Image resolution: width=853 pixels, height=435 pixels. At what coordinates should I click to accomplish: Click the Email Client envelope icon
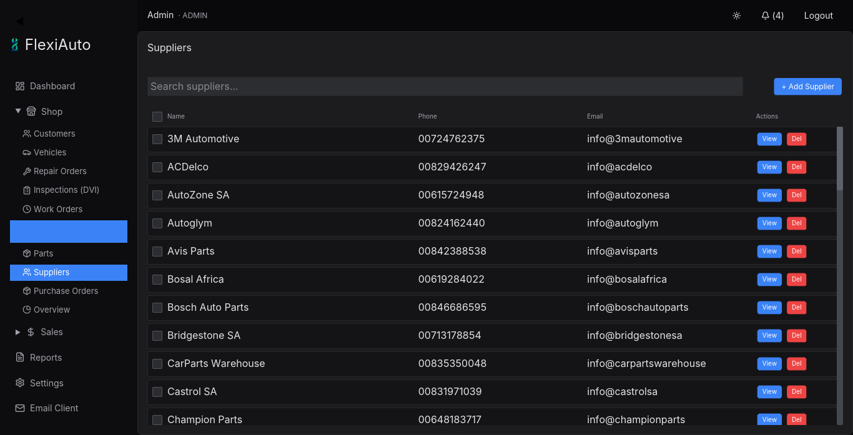coord(20,408)
